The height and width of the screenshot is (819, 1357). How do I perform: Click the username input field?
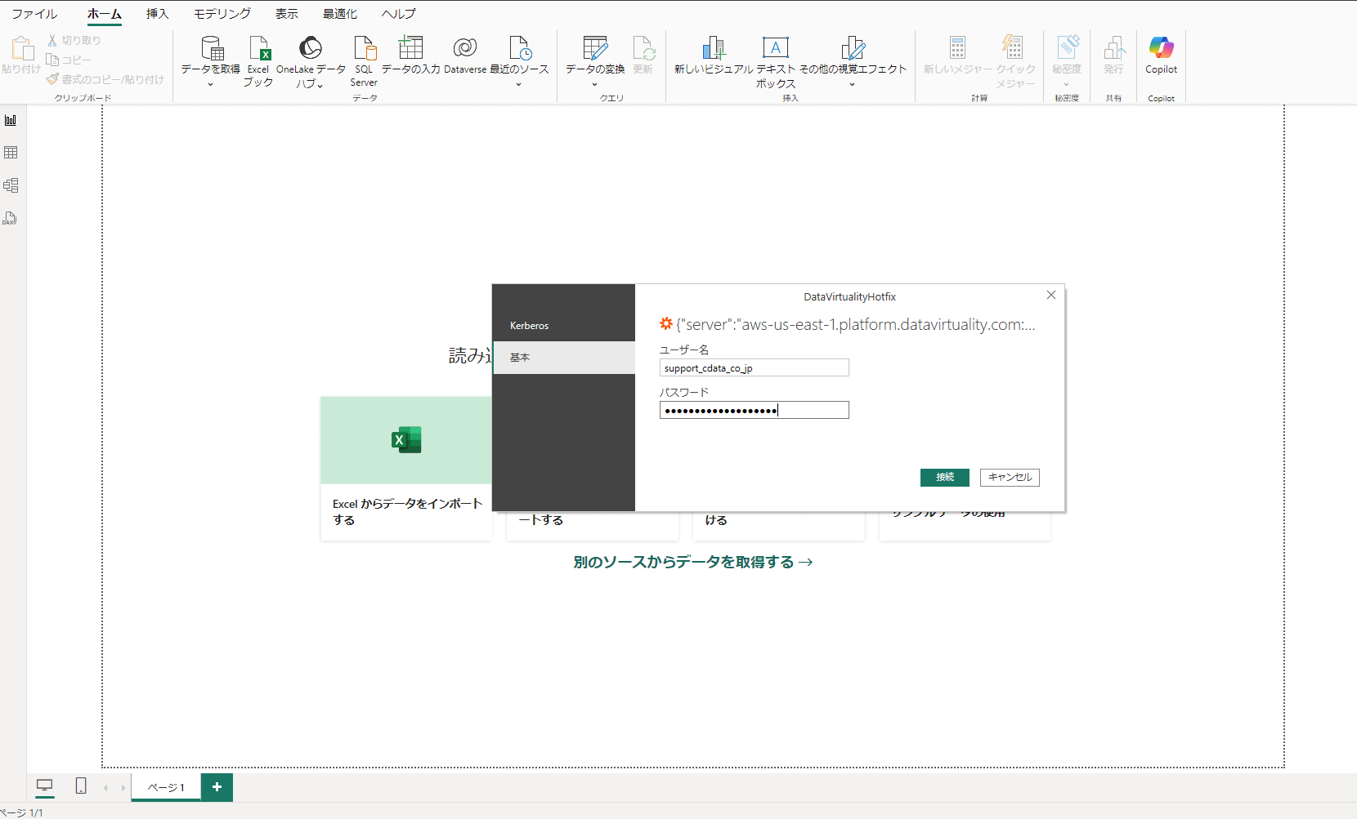tap(754, 368)
